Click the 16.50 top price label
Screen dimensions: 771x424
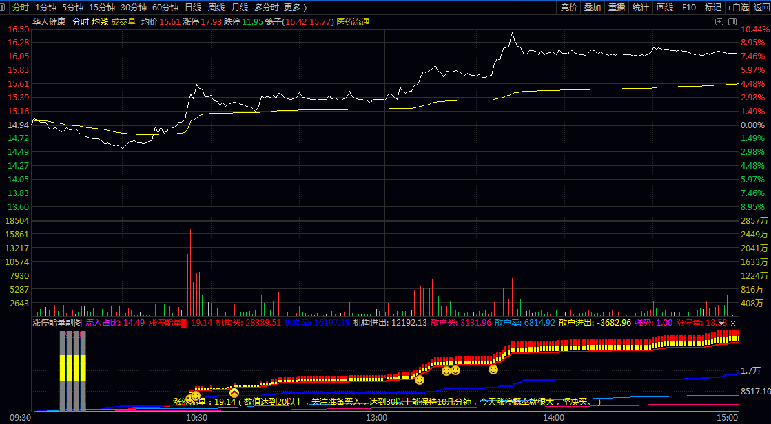pyautogui.click(x=18, y=30)
